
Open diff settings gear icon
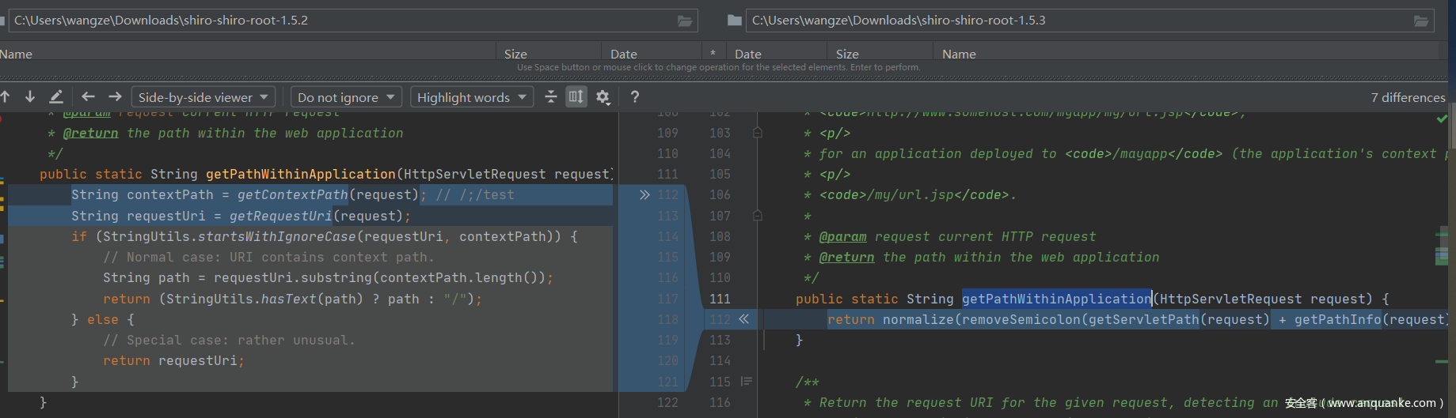[603, 97]
